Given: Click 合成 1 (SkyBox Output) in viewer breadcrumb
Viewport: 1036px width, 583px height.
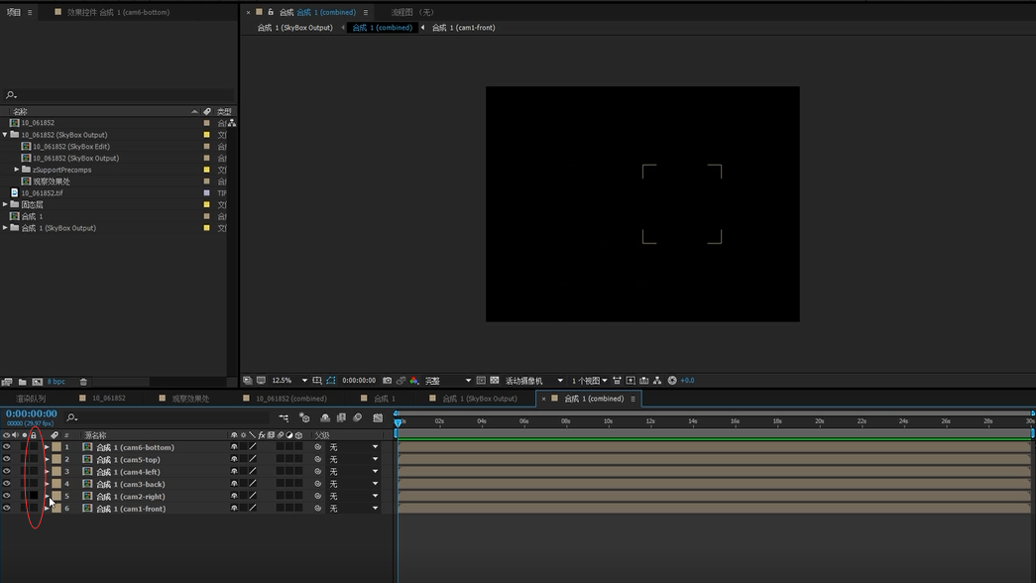Looking at the screenshot, I should click(x=294, y=28).
